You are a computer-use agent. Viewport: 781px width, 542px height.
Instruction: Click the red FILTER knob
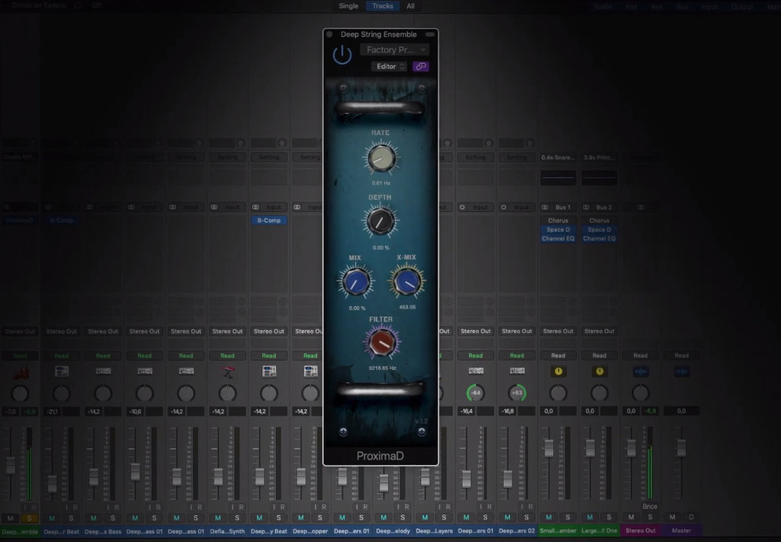(380, 342)
